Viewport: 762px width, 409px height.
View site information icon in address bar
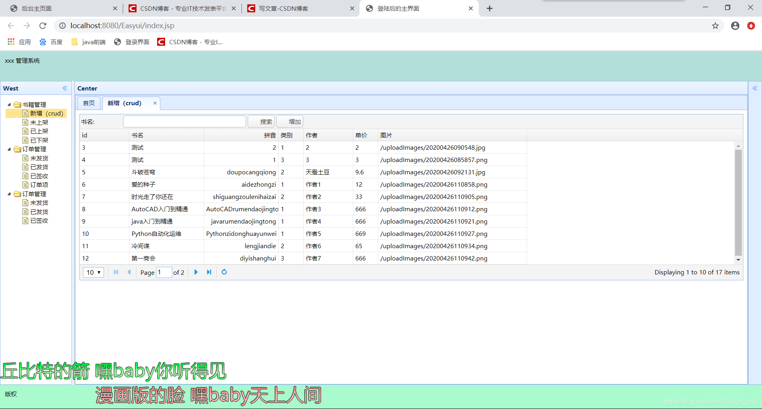tap(62, 26)
